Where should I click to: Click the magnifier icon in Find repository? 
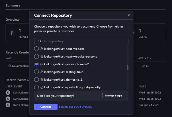[x=40, y=41]
